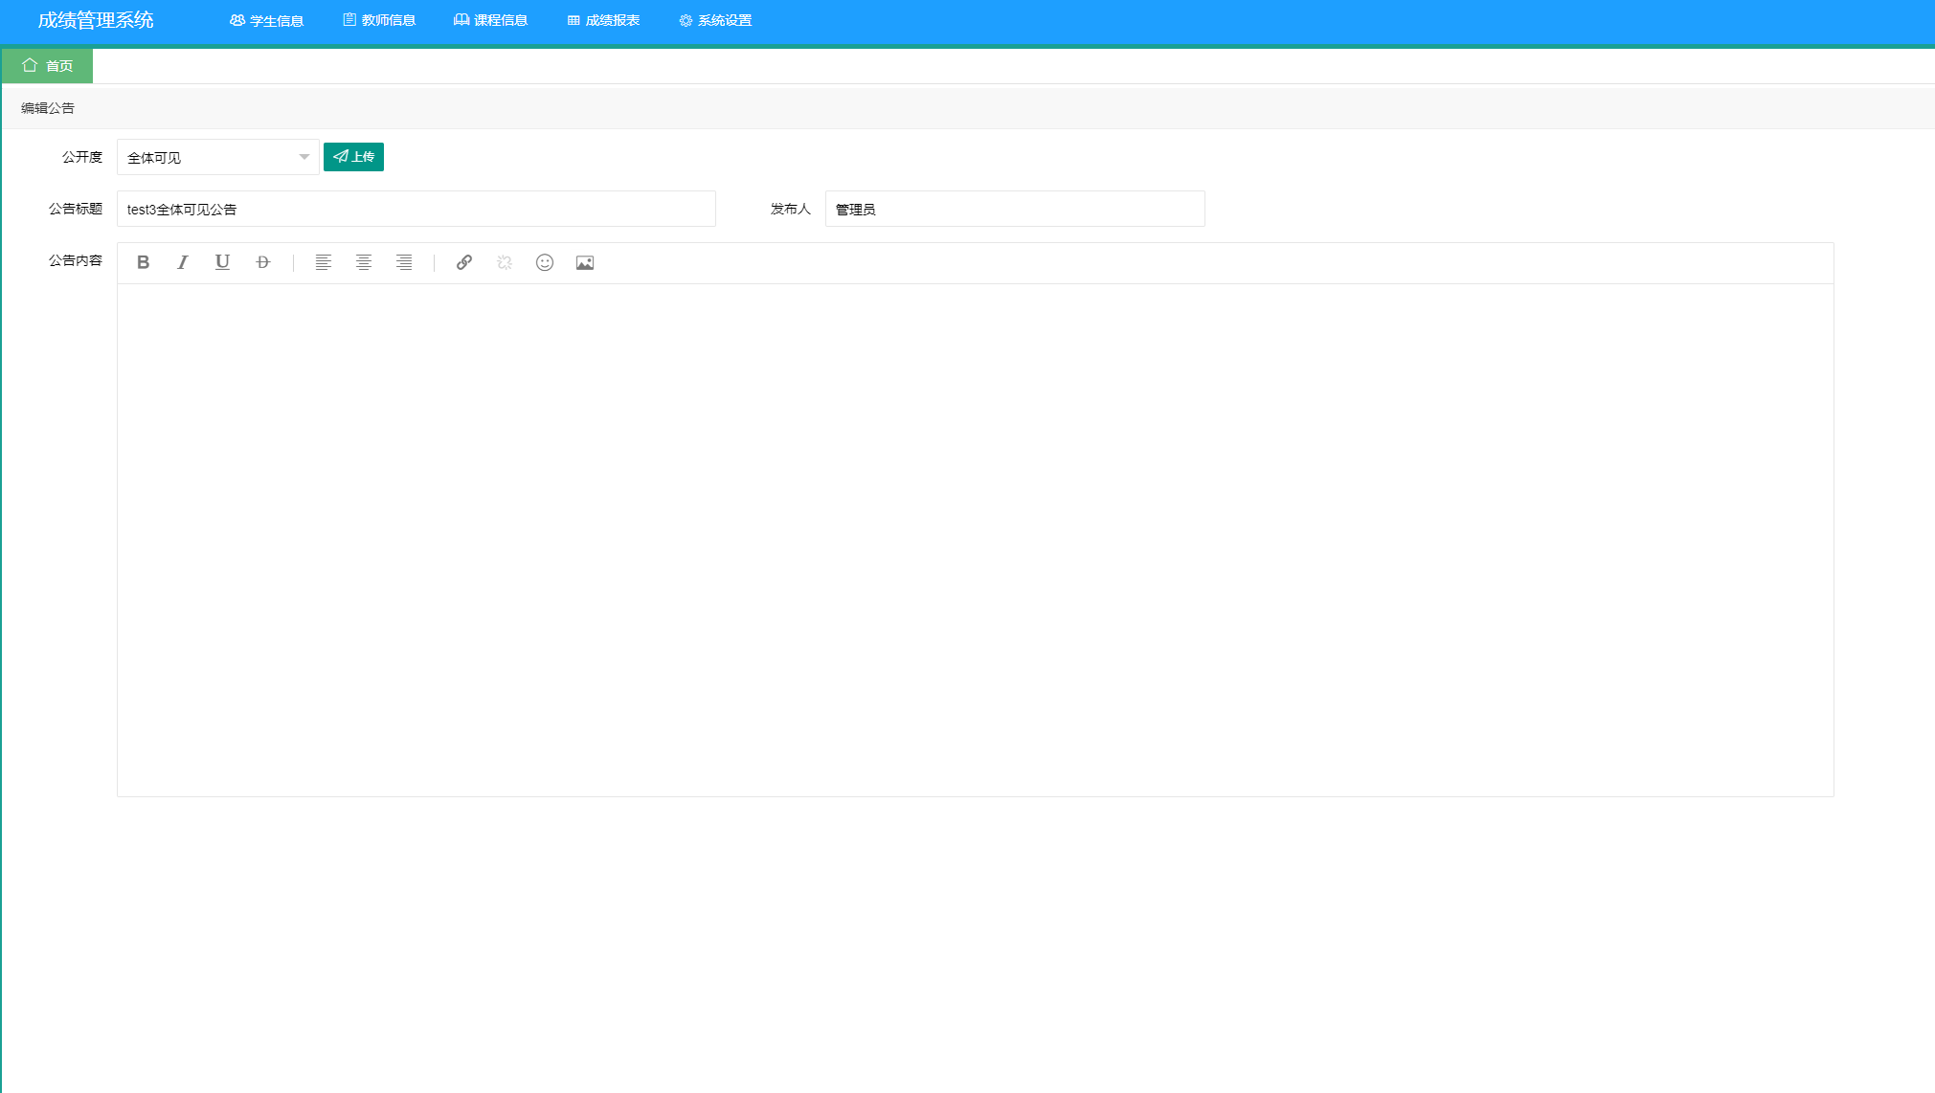The width and height of the screenshot is (1935, 1093).
Task: Center align the announcement text
Action: pos(364,262)
